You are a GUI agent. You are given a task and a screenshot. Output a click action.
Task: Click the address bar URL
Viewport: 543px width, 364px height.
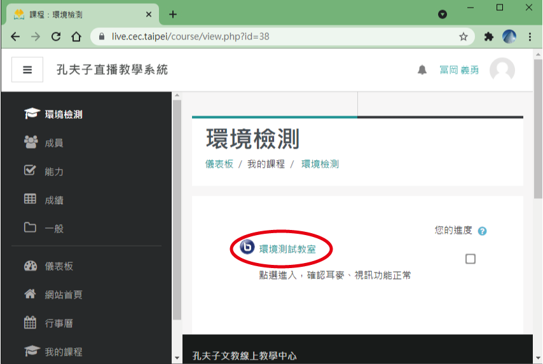coord(191,36)
